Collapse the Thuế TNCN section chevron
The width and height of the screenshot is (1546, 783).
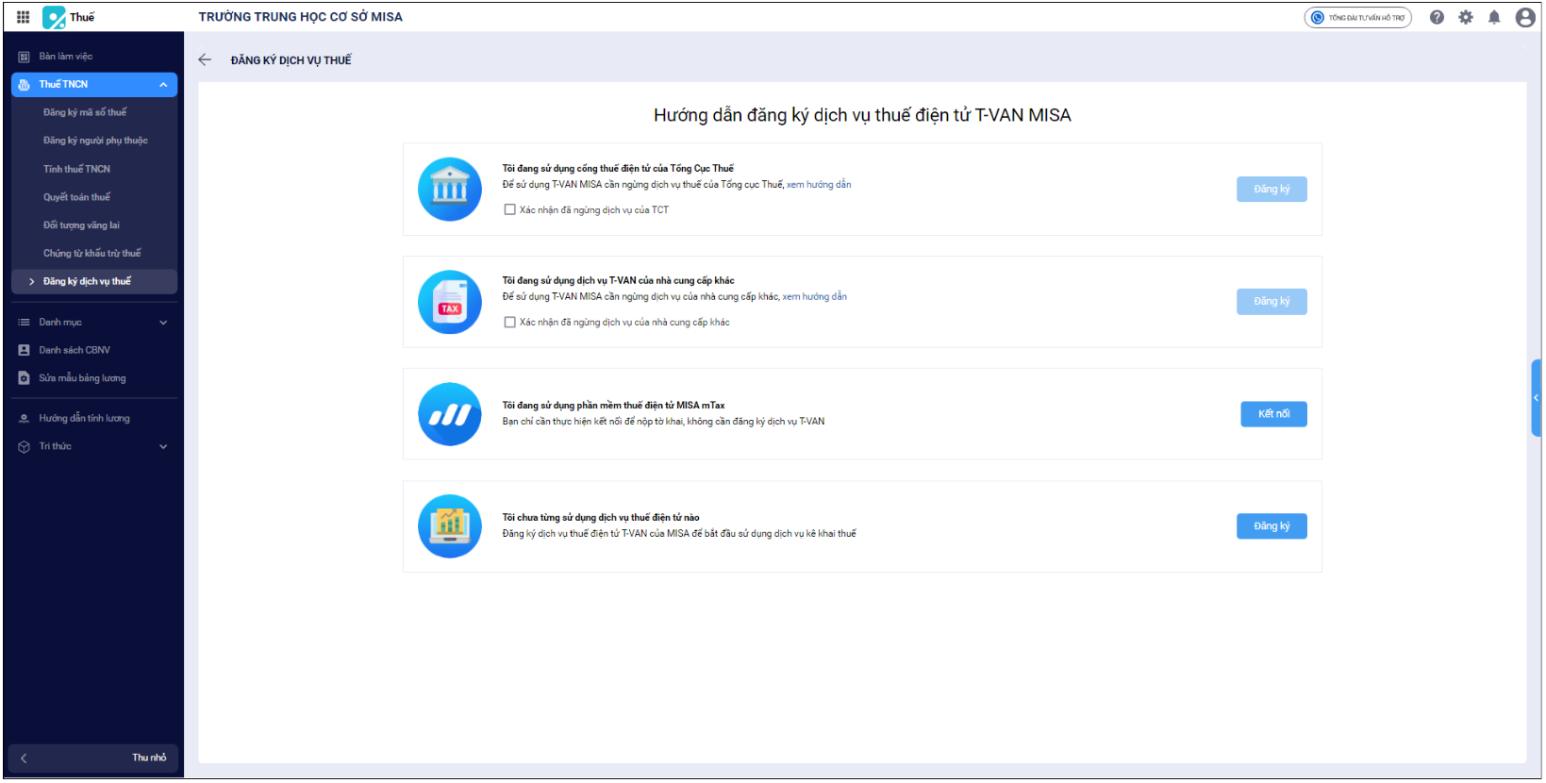tap(163, 85)
